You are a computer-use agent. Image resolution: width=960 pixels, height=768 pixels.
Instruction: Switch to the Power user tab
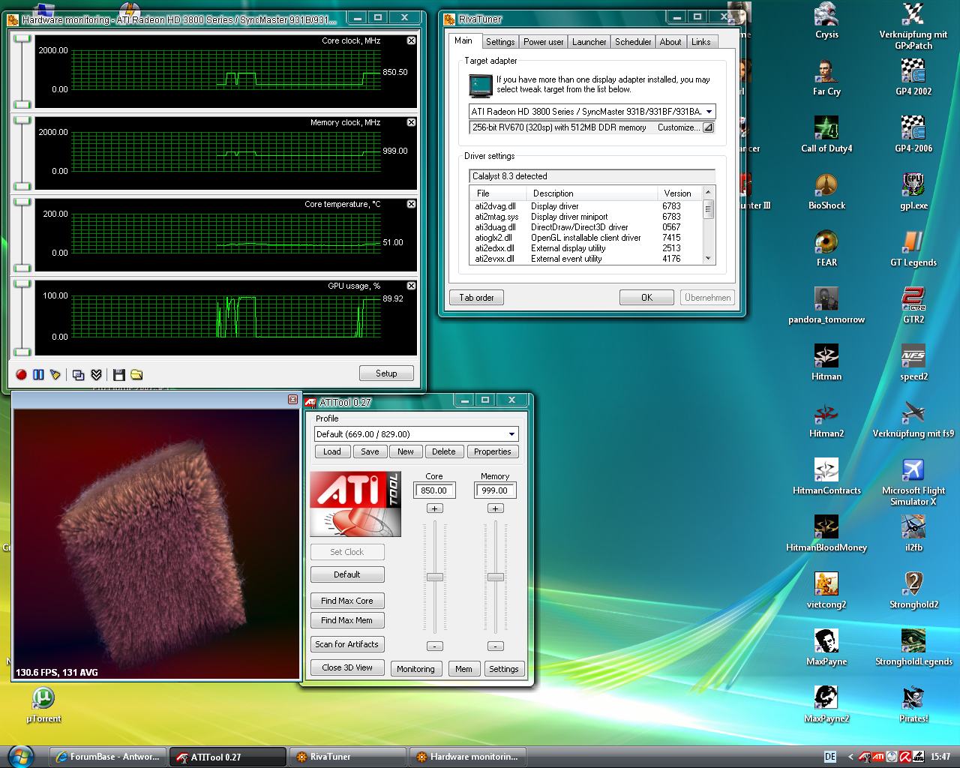(543, 42)
